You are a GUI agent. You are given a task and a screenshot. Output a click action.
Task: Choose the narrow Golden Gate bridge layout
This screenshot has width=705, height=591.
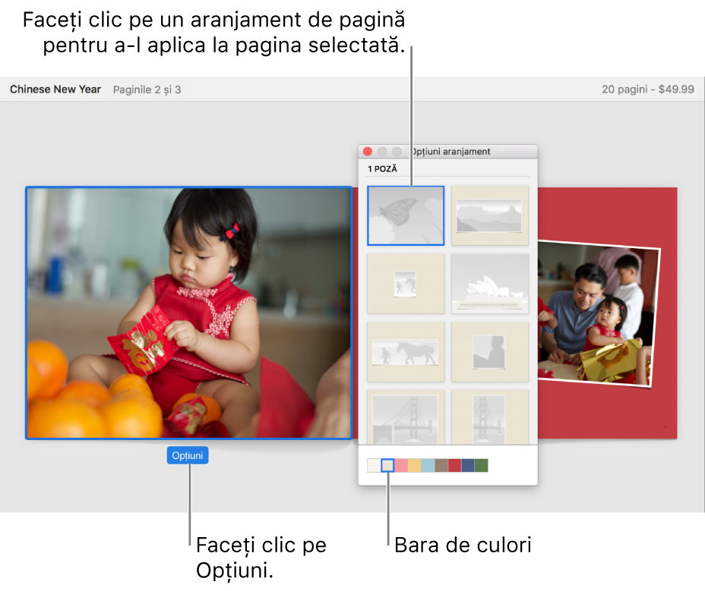[x=490, y=417]
